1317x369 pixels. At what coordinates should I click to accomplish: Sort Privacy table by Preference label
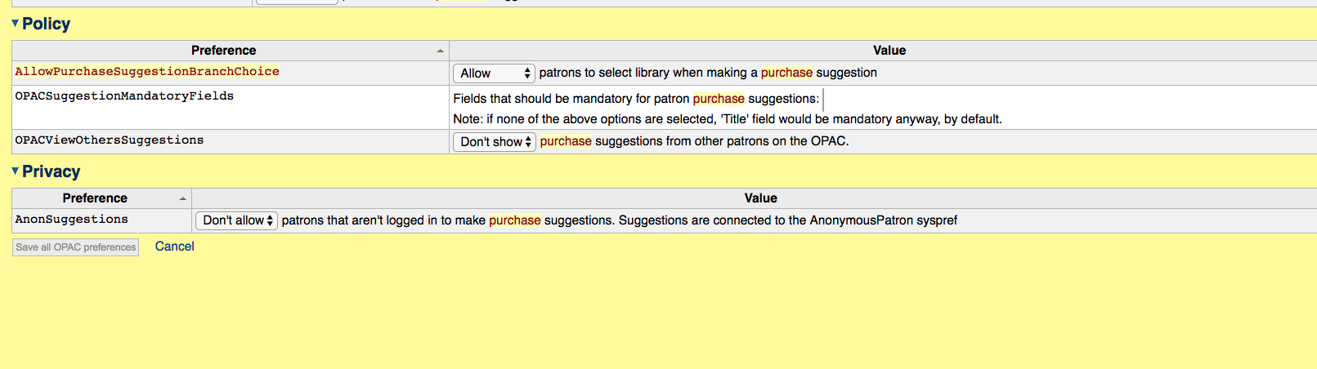pyautogui.click(x=95, y=198)
